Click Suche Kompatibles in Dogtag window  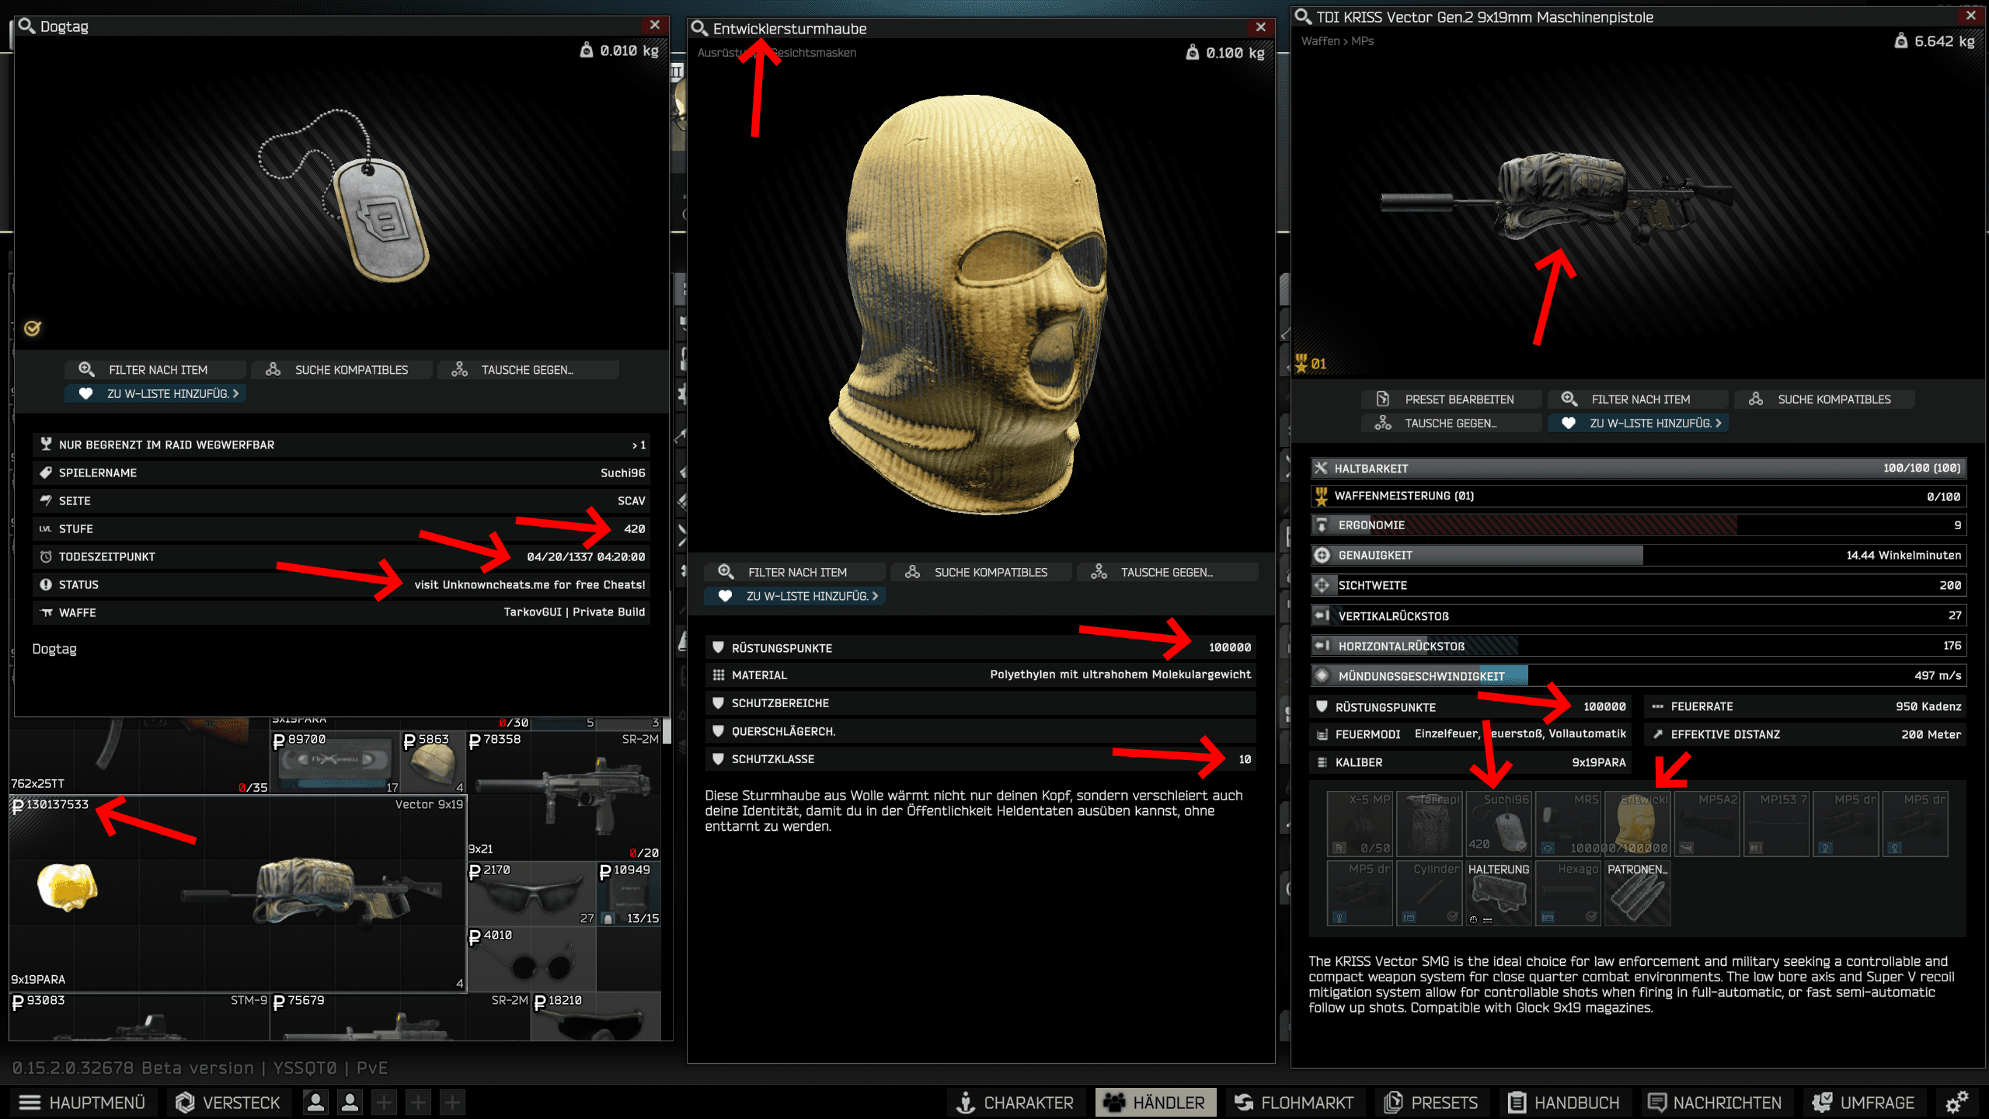click(342, 369)
